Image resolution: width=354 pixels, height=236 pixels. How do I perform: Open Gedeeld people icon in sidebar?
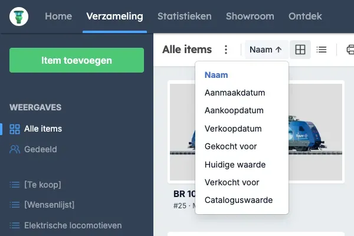(x=15, y=149)
